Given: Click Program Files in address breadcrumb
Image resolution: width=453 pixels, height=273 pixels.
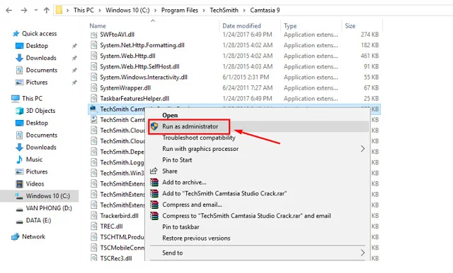Looking at the screenshot, I should coord(179,11).
